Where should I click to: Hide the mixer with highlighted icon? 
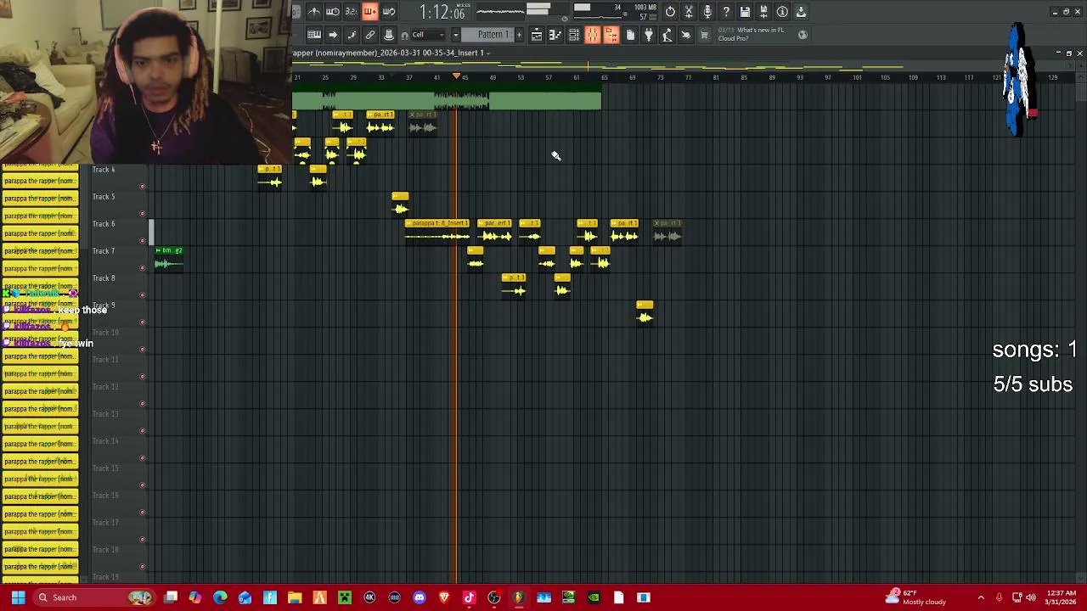point(593,35)
